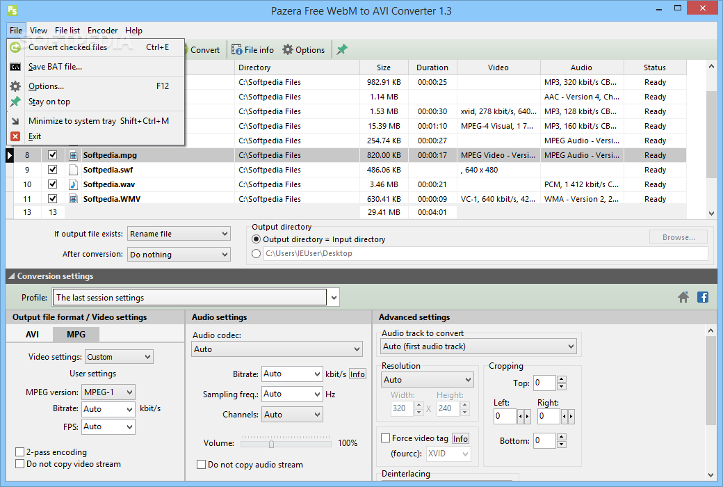Click the video file icon of Softpedia.WMV
Image resolution: width=723 pixels, height=487 pixels.
[73, 199]
